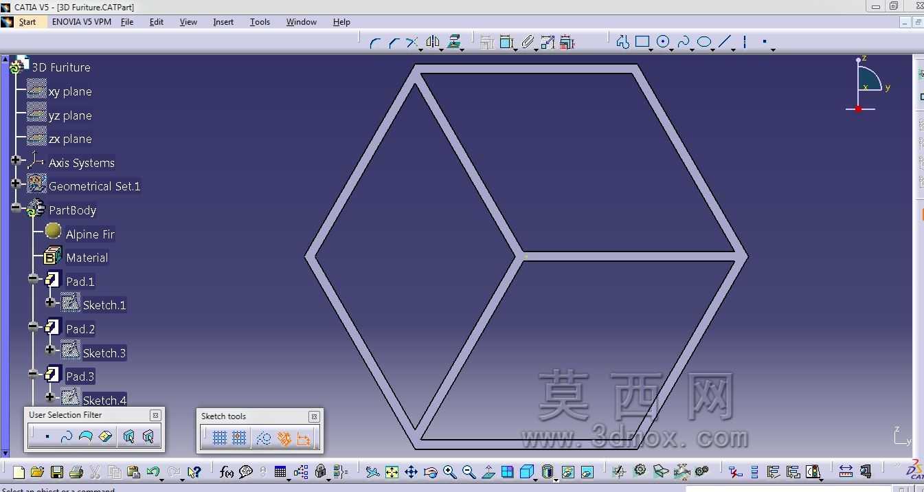Click the What's This help icon

(x=194, y=472)
